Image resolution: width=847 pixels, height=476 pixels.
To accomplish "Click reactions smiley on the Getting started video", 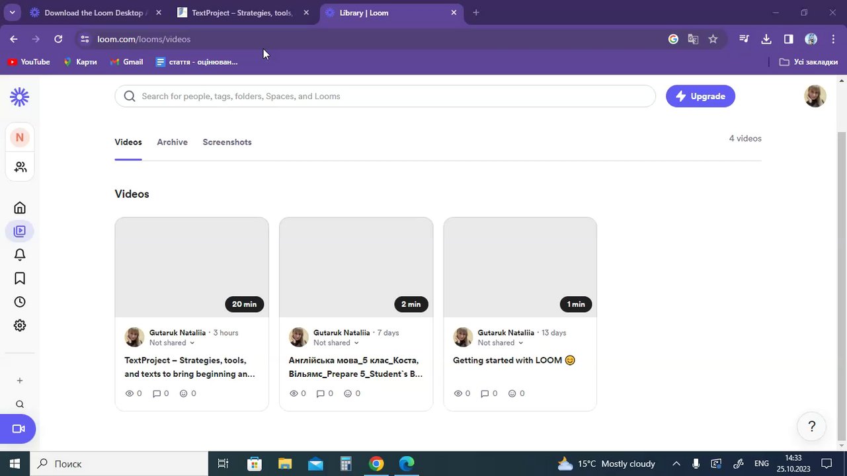I will [x=512, y=393].
